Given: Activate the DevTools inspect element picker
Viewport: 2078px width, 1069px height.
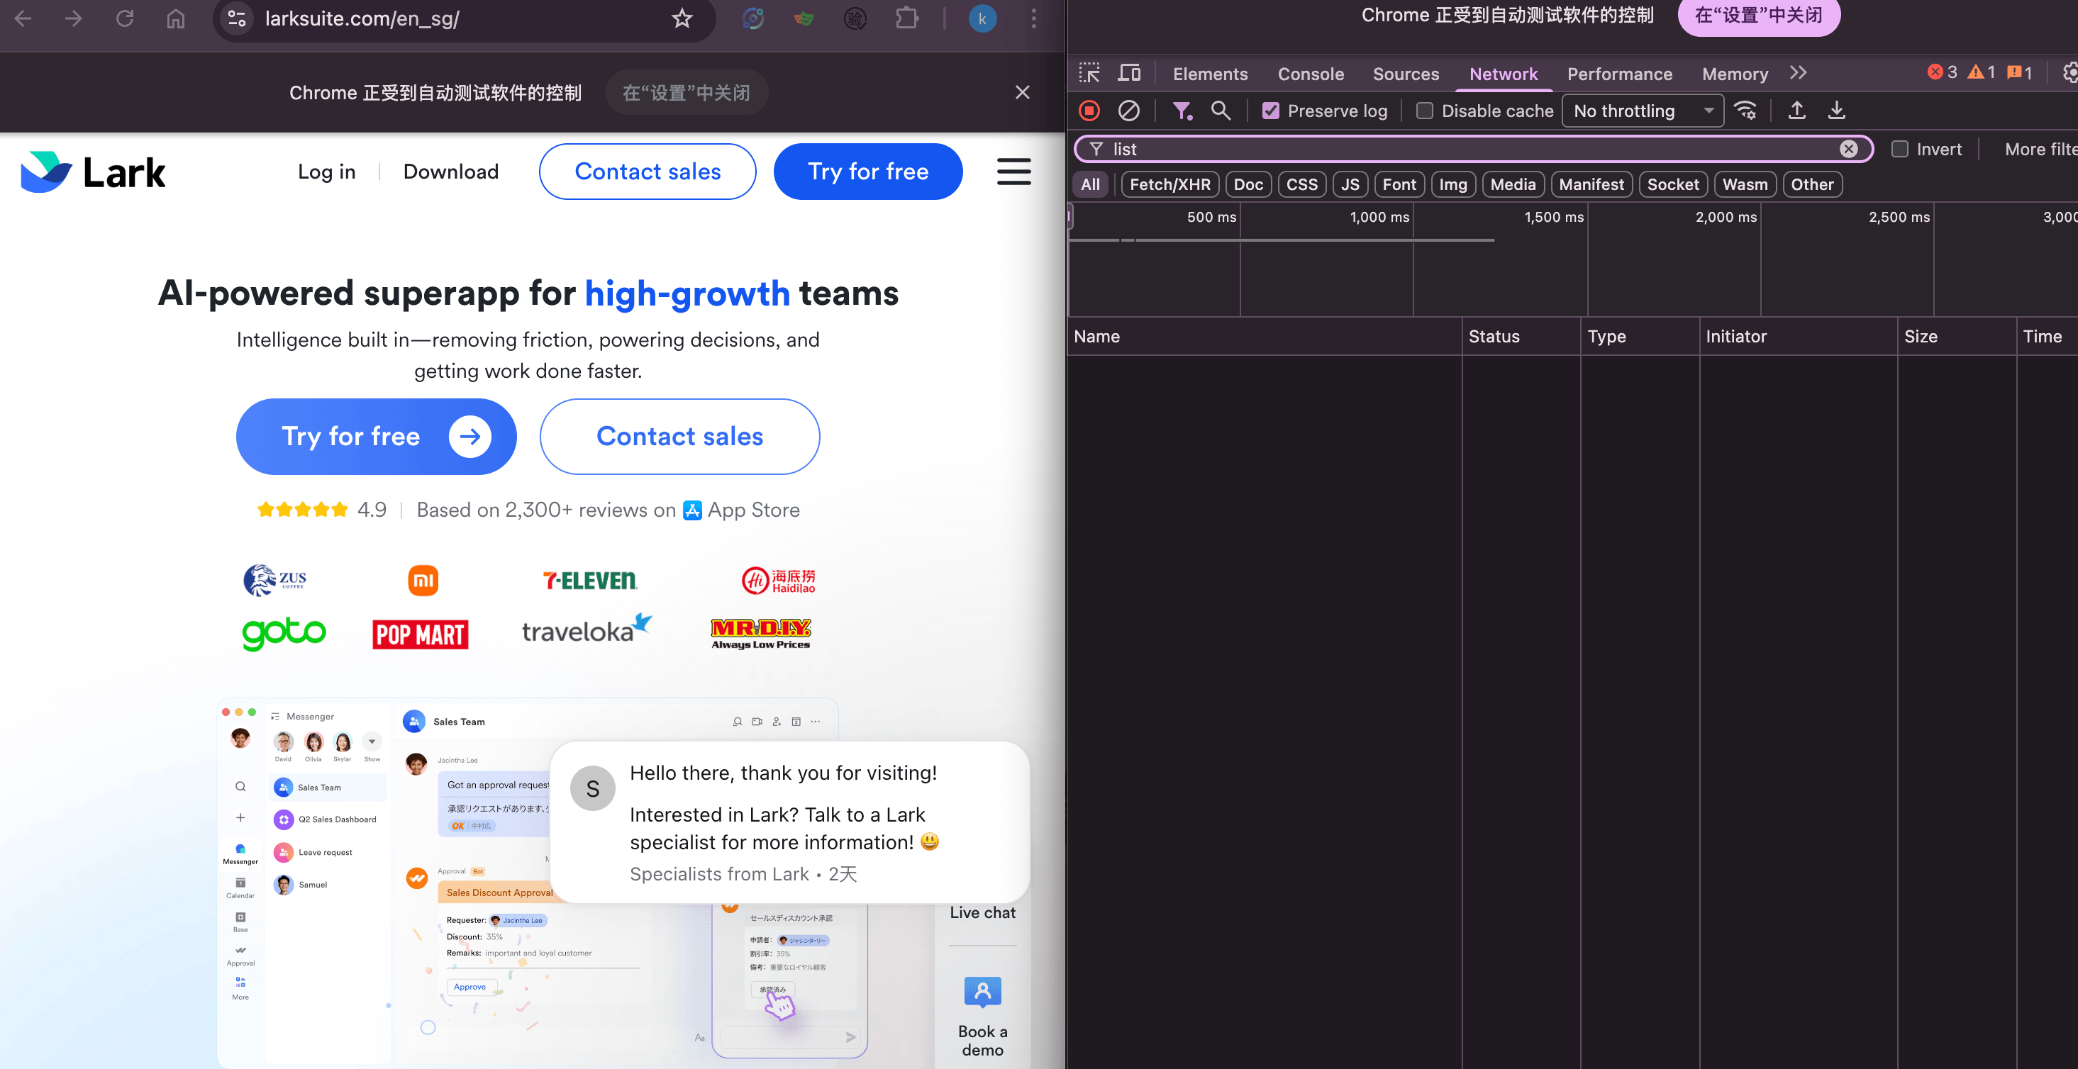Looking at the screenshot, I should click(1090, 73).
